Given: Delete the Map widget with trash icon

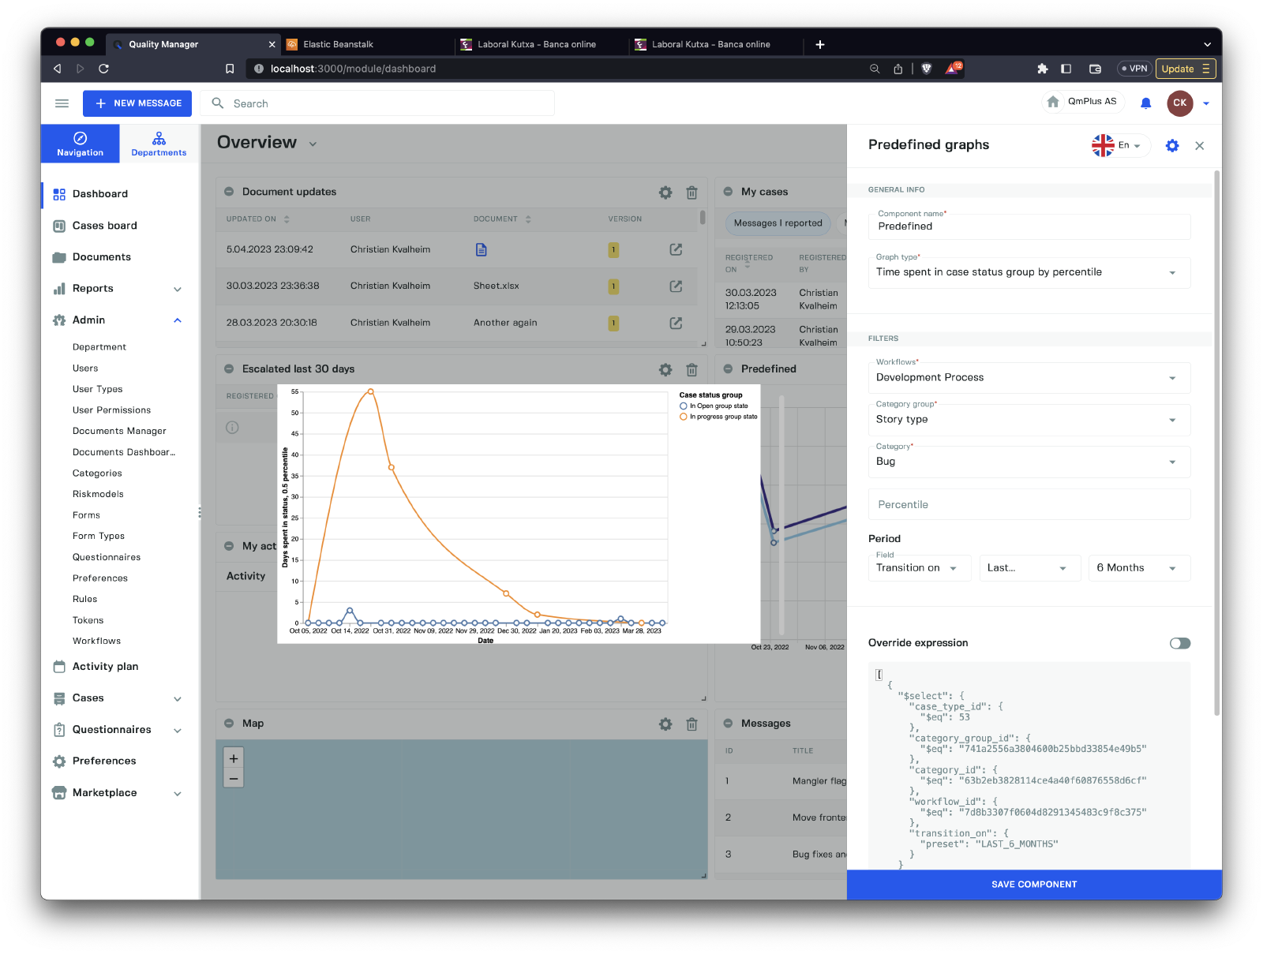Looking at the screenshot, I should point(691,724).
